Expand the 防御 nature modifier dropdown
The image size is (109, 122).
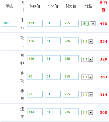87,59
